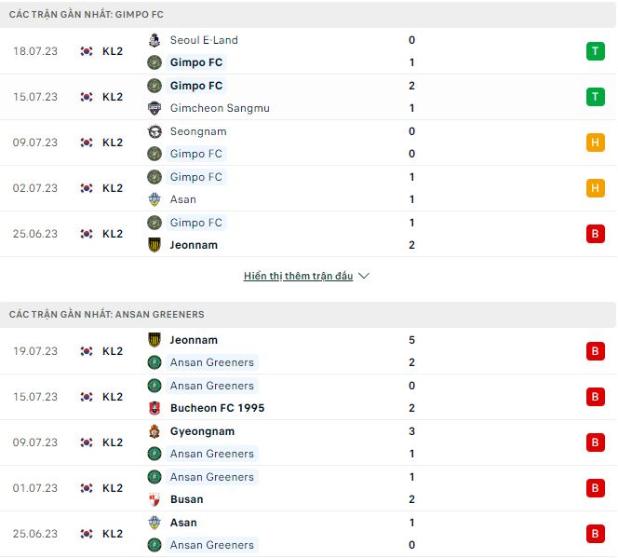
Task: Click the Gyeongnam club crest
Action: click(x=154, y=431)
